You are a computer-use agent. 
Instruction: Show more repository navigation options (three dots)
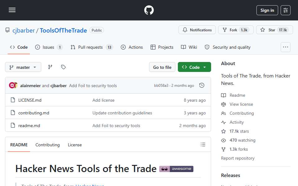click(286, 47)
